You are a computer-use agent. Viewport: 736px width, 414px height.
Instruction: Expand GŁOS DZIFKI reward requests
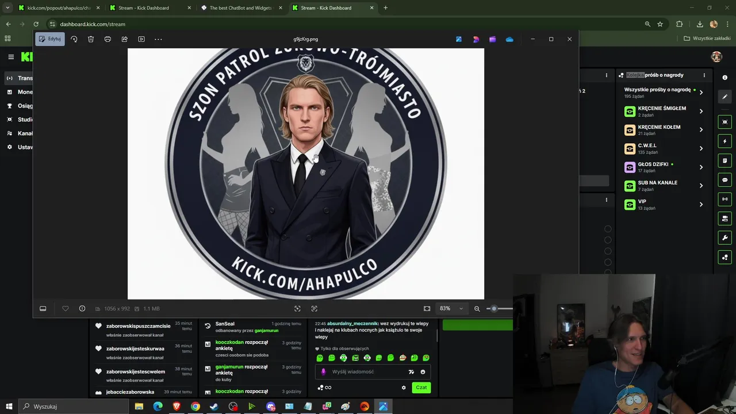pyautogui.click(x=701, y=167)
